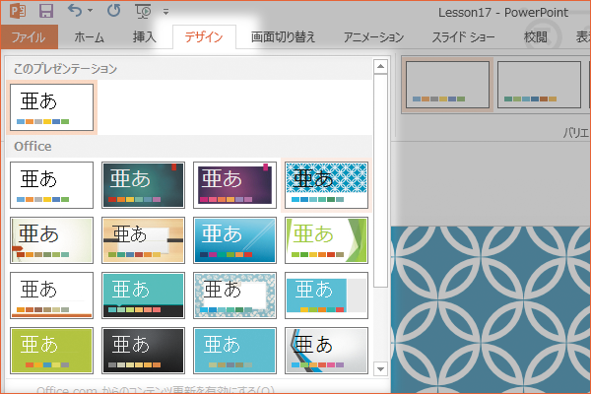The height and width of the screenshot is (394, 591).
Task: Apply the blue circle-pattern theme in Office row
Action: [x=326, y=185]
